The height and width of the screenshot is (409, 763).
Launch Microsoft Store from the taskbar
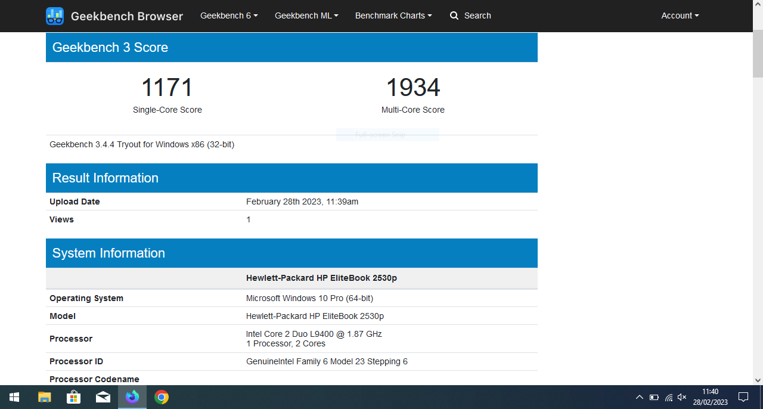tap(74, 397)
